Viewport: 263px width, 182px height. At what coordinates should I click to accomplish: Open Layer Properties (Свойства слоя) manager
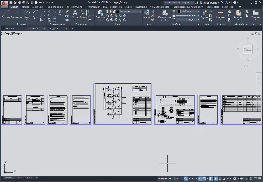100,15
